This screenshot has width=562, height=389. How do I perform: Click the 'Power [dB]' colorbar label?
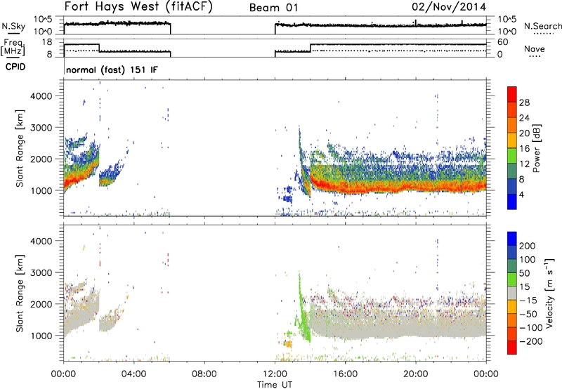[x=537, y=148]
